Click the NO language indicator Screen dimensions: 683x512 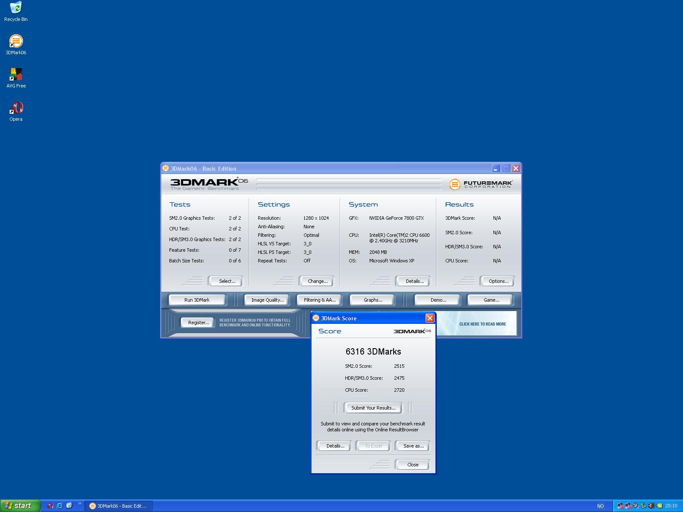(x=600, y=506)
